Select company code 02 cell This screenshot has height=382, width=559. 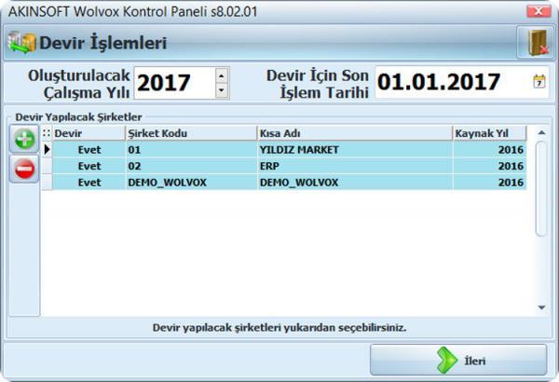(x=191, y=166)
